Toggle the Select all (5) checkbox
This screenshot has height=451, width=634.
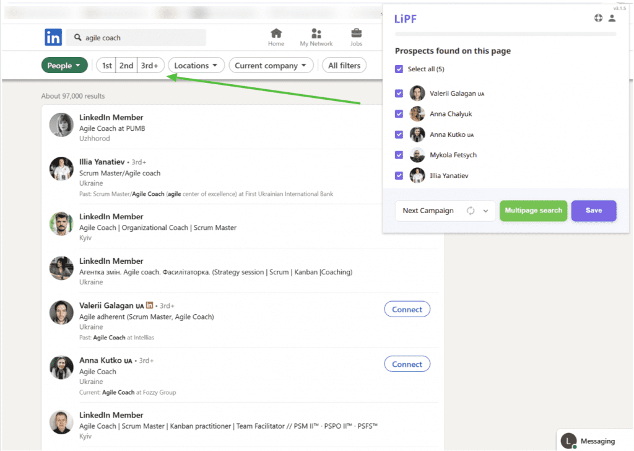pos(399,69)
